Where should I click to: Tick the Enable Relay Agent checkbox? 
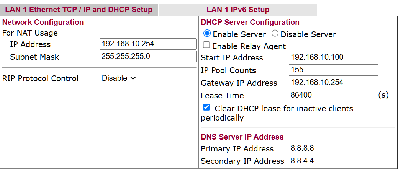pyautogui.click(x=206, y=45)
